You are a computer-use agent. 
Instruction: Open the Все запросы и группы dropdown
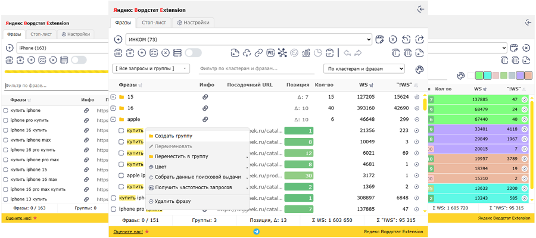[x=151, y=68]
